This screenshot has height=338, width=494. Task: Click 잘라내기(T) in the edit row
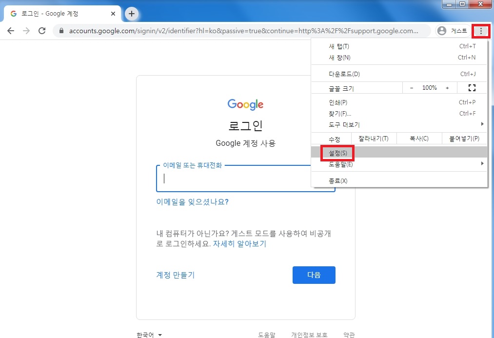point(374,139)
